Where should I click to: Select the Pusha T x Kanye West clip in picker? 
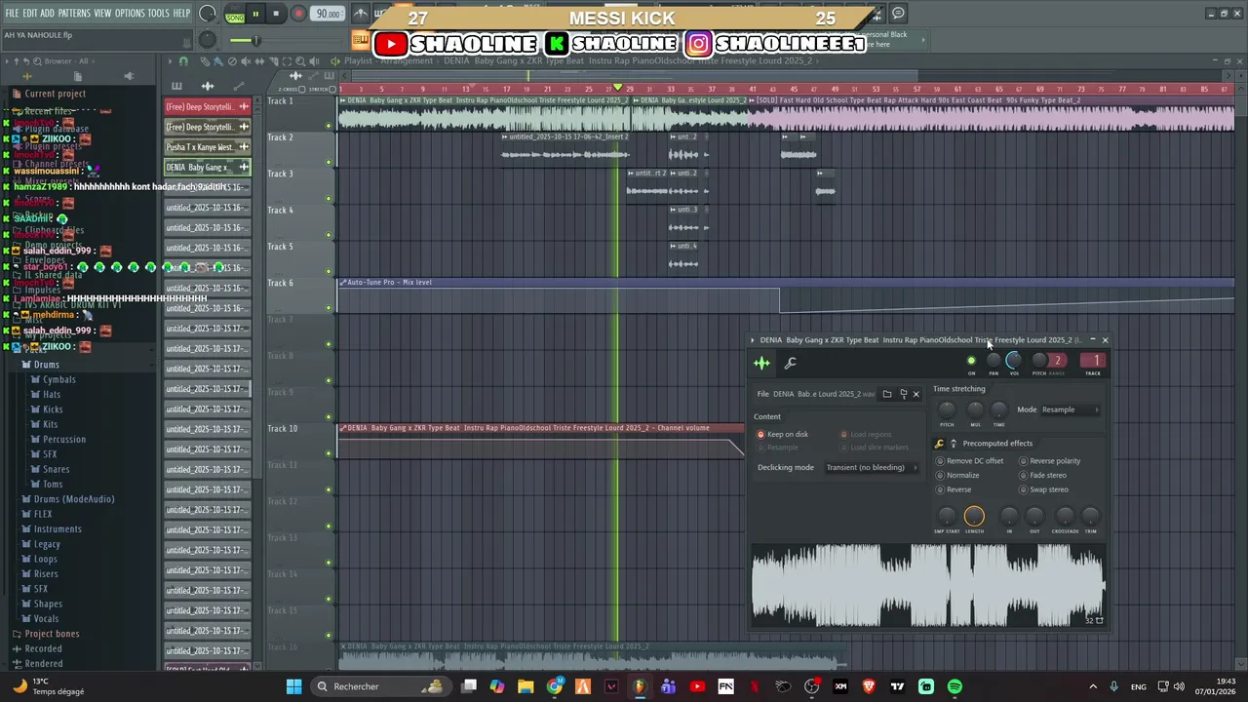pyautogui.click(x=207, y=147)
